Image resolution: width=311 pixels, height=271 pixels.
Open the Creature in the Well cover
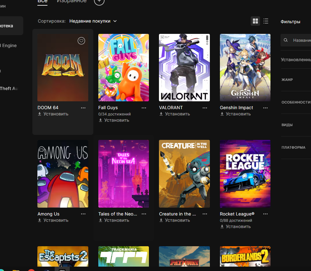pos(184,174)
